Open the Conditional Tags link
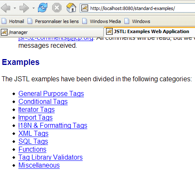This screenshot has width=195, height=173. tap(43, 102)
